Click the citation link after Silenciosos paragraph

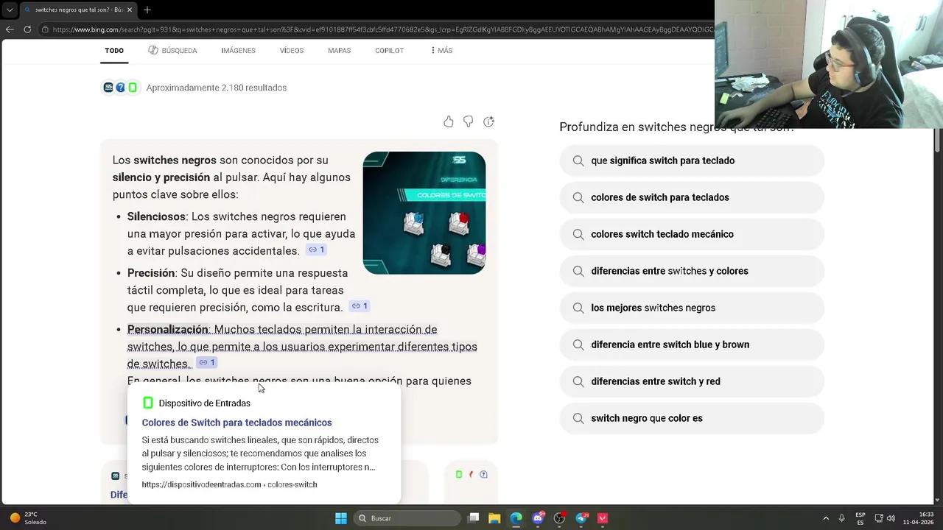pyautogui.click(x=316, y=250)
